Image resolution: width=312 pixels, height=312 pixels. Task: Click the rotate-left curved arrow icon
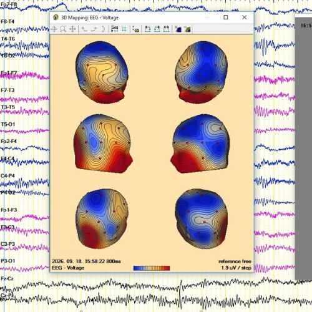(x=84, y=29)
